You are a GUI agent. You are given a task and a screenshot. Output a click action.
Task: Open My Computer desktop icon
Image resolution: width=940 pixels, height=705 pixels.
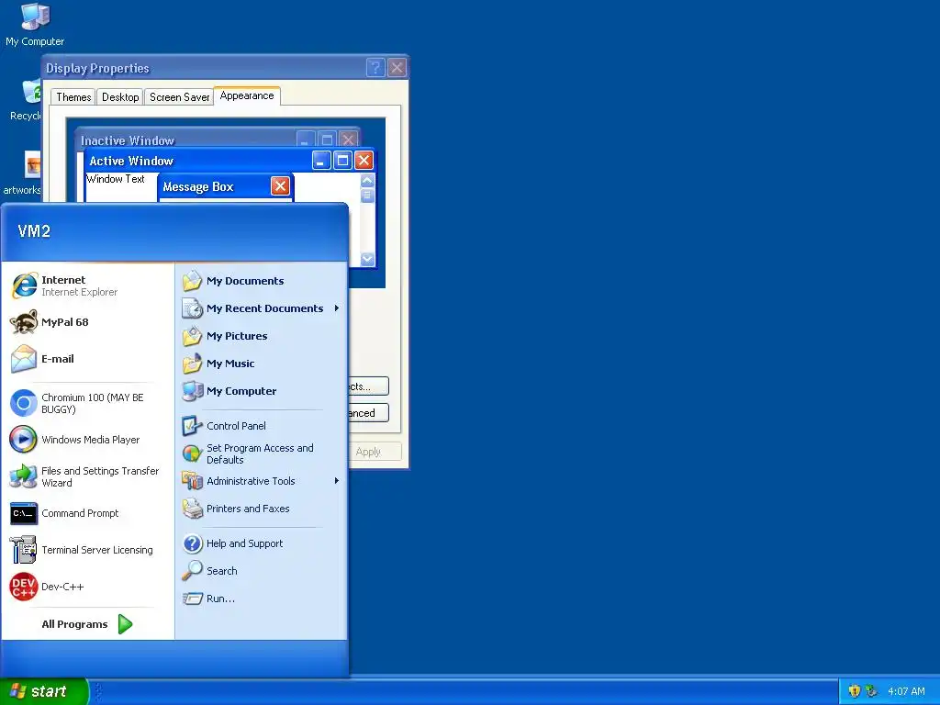(x=35, y=17)
